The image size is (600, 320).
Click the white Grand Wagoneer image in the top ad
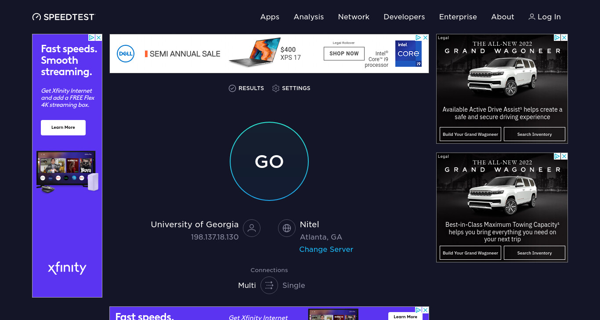coord(502,77)
